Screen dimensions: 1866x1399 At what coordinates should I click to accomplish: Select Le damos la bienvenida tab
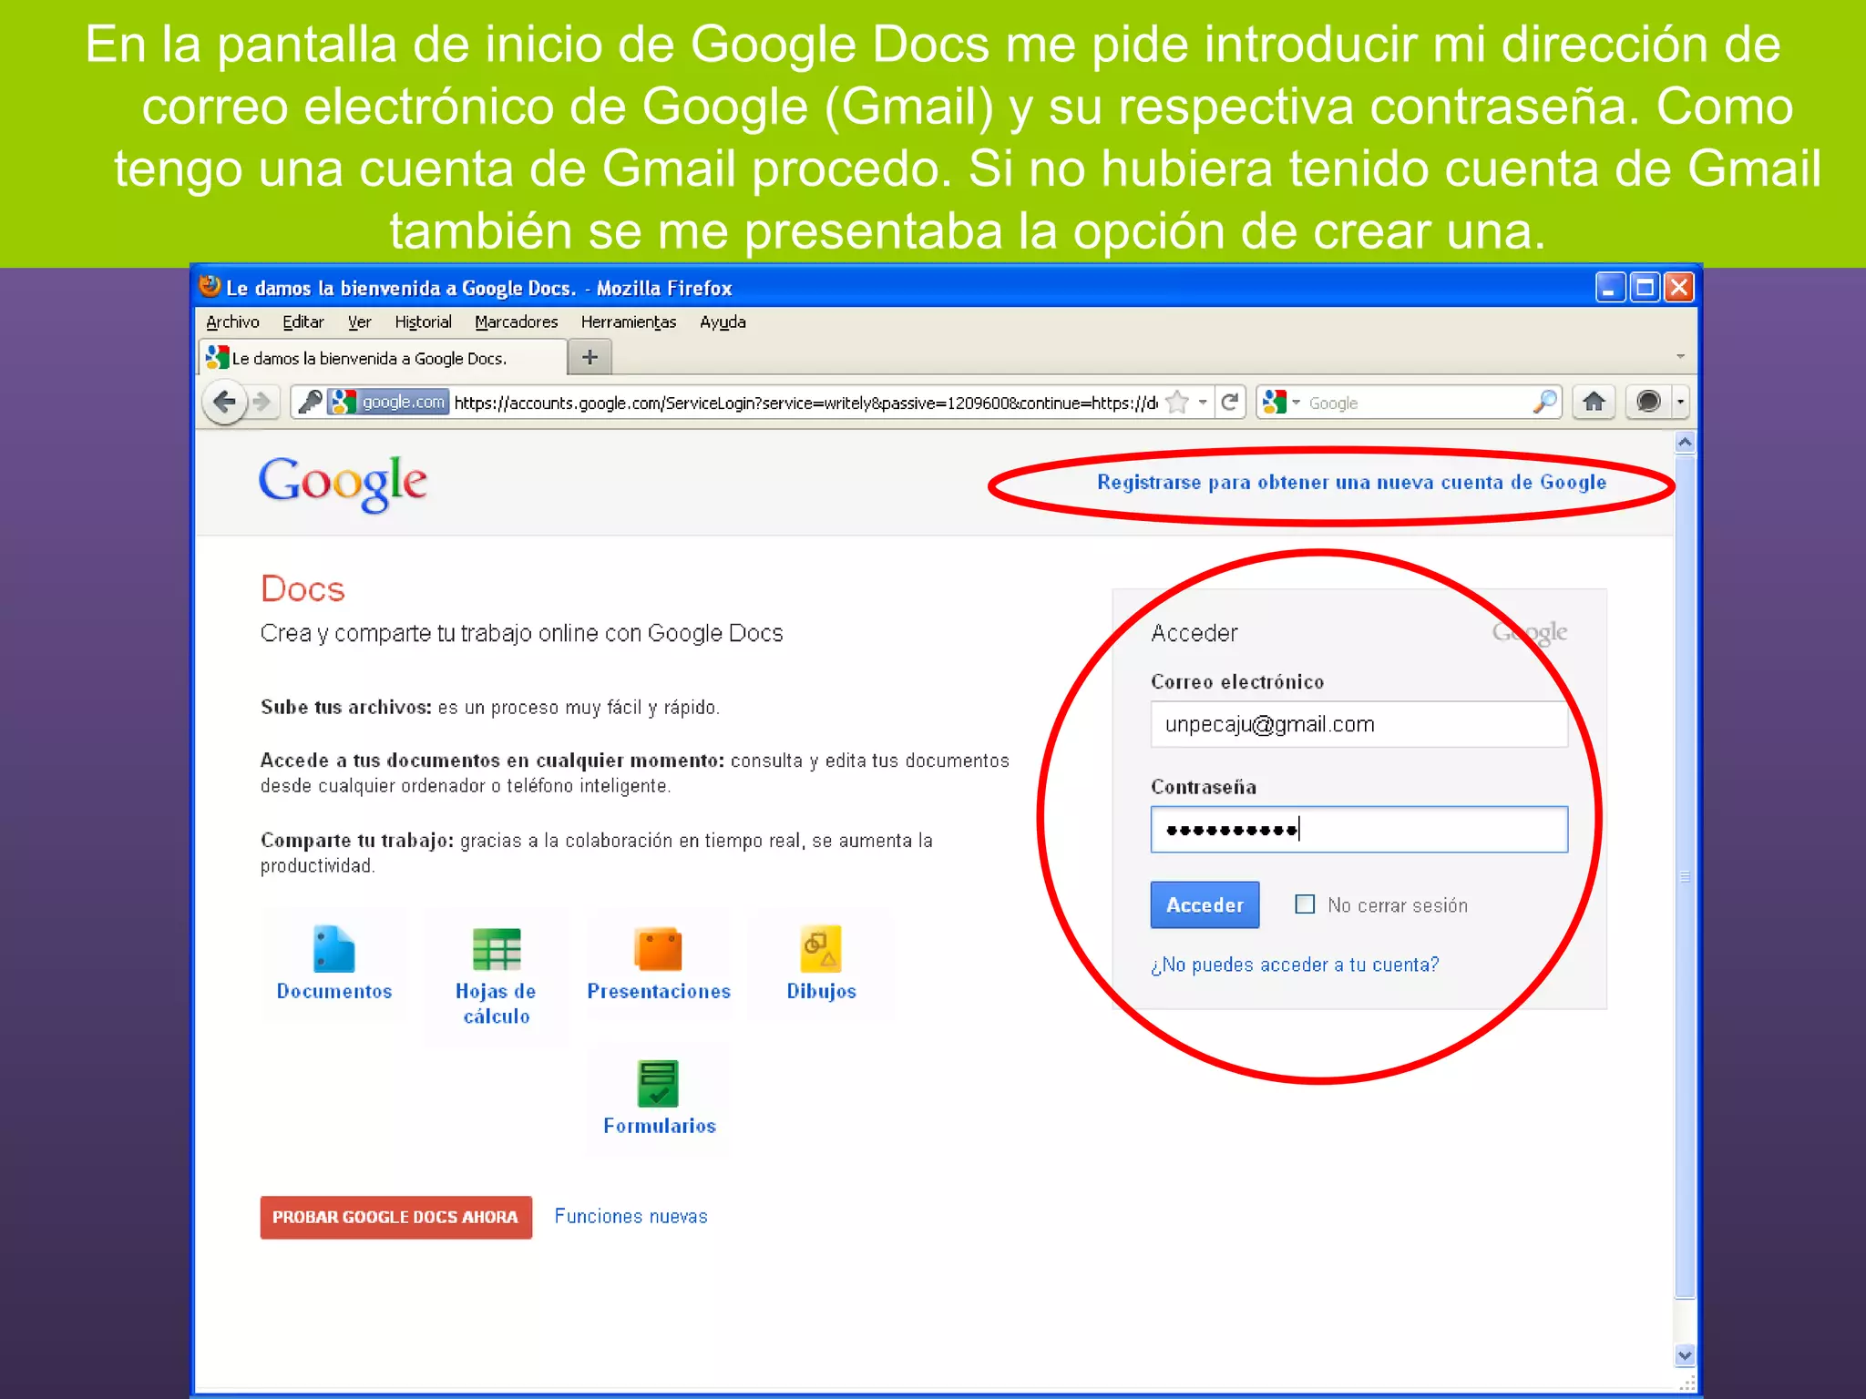tap(383, 357)
